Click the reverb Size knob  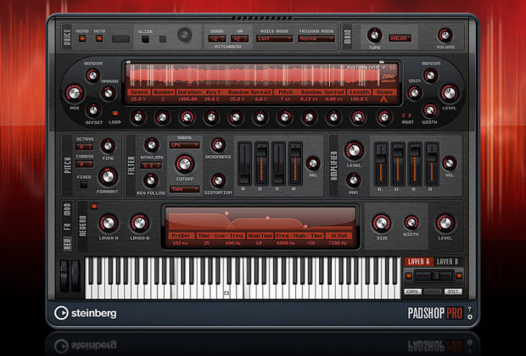382,223
